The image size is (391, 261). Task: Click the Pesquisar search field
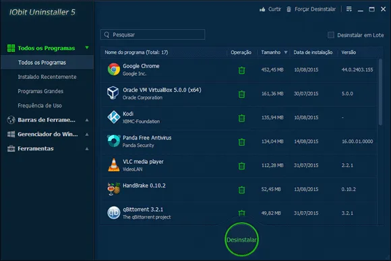coord(152,34)
